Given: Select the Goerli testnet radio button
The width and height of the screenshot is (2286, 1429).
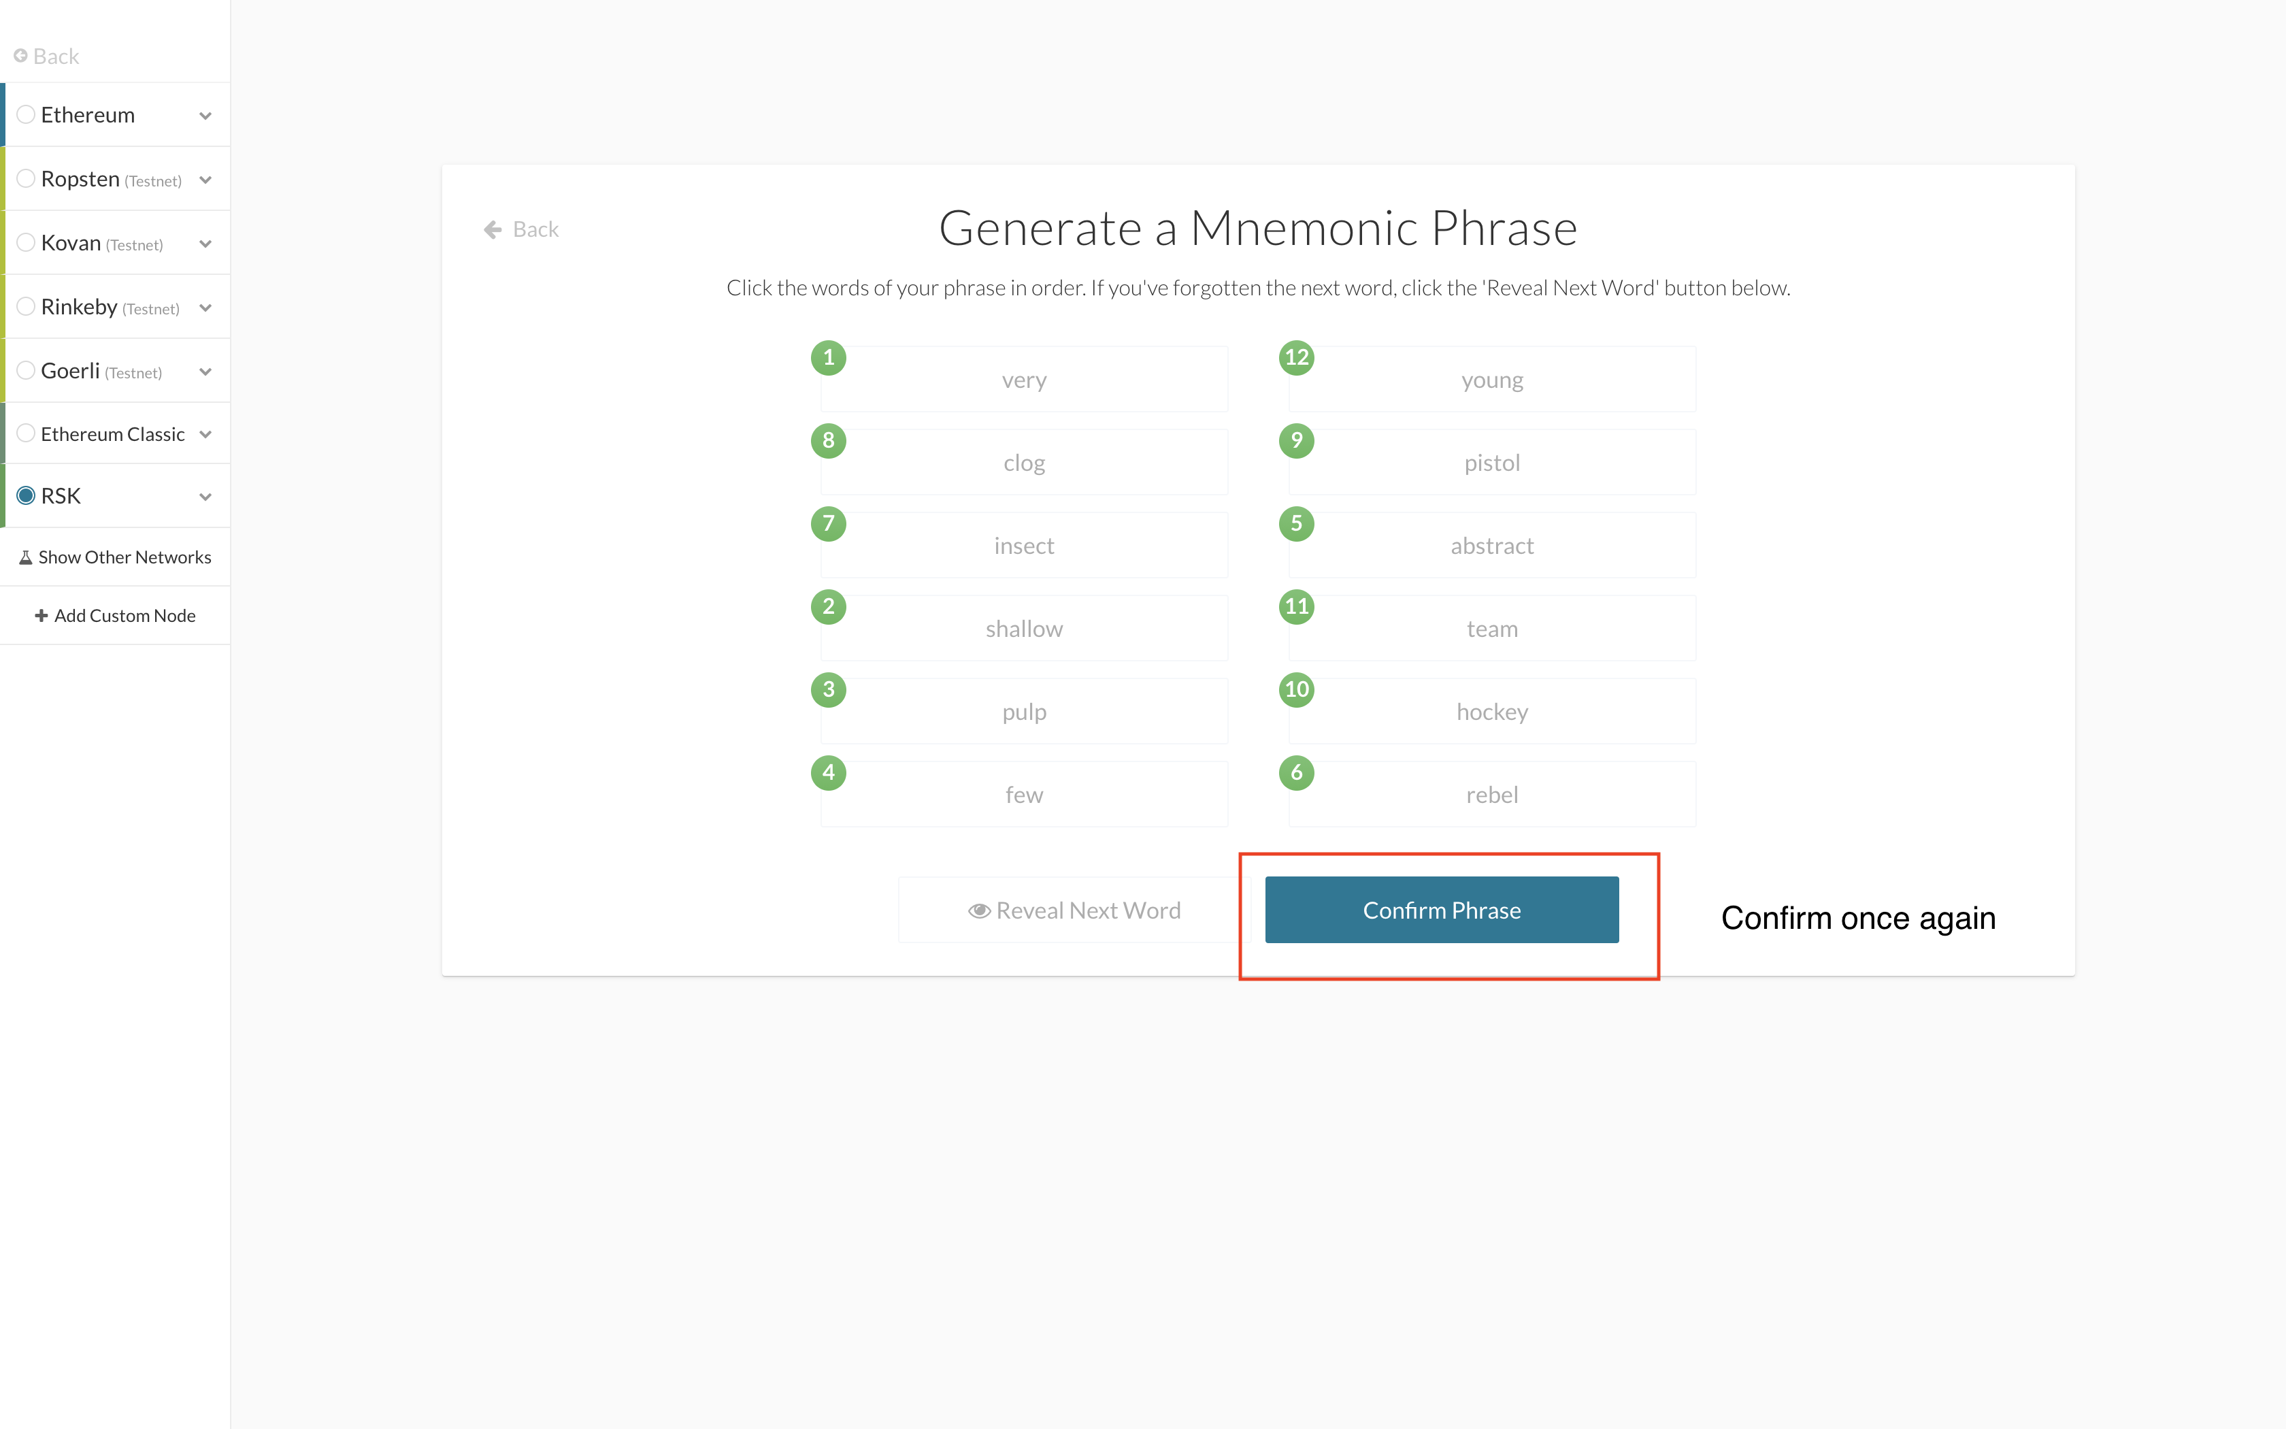Looking at the screenshot, I should click(x=27, y=370).
